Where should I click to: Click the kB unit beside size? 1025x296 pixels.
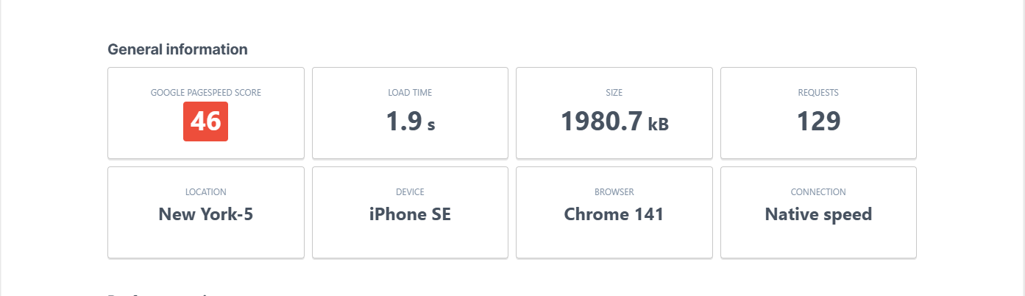click(658, 124)
